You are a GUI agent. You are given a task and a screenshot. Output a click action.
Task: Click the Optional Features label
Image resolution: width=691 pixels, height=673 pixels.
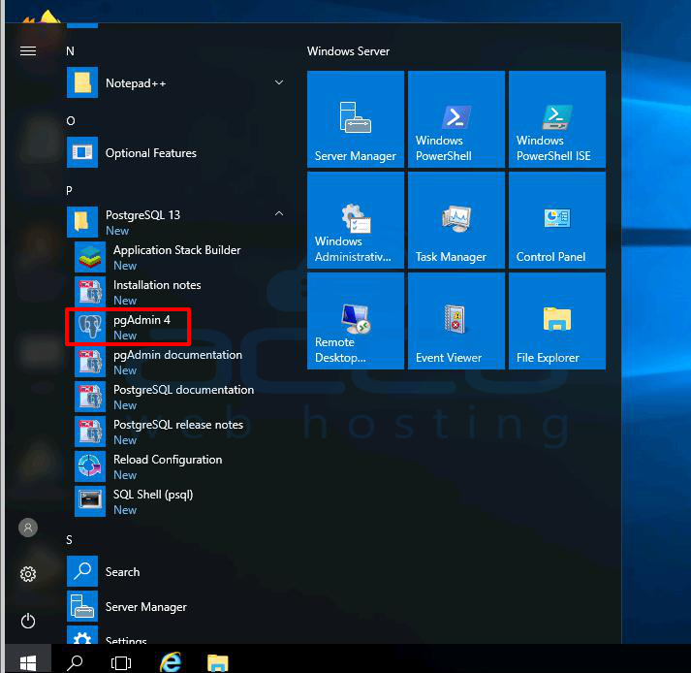pos(151,153)
